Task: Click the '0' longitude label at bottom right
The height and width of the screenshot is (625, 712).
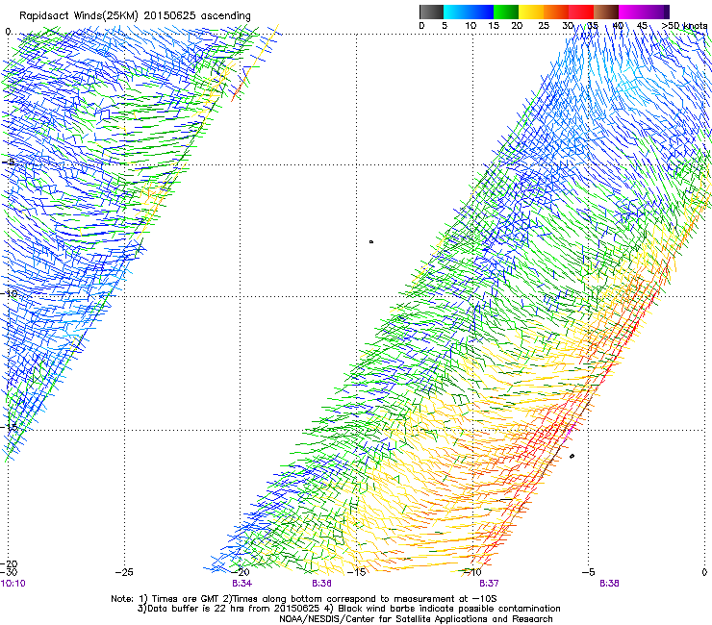Action: (x=704, y=572)
